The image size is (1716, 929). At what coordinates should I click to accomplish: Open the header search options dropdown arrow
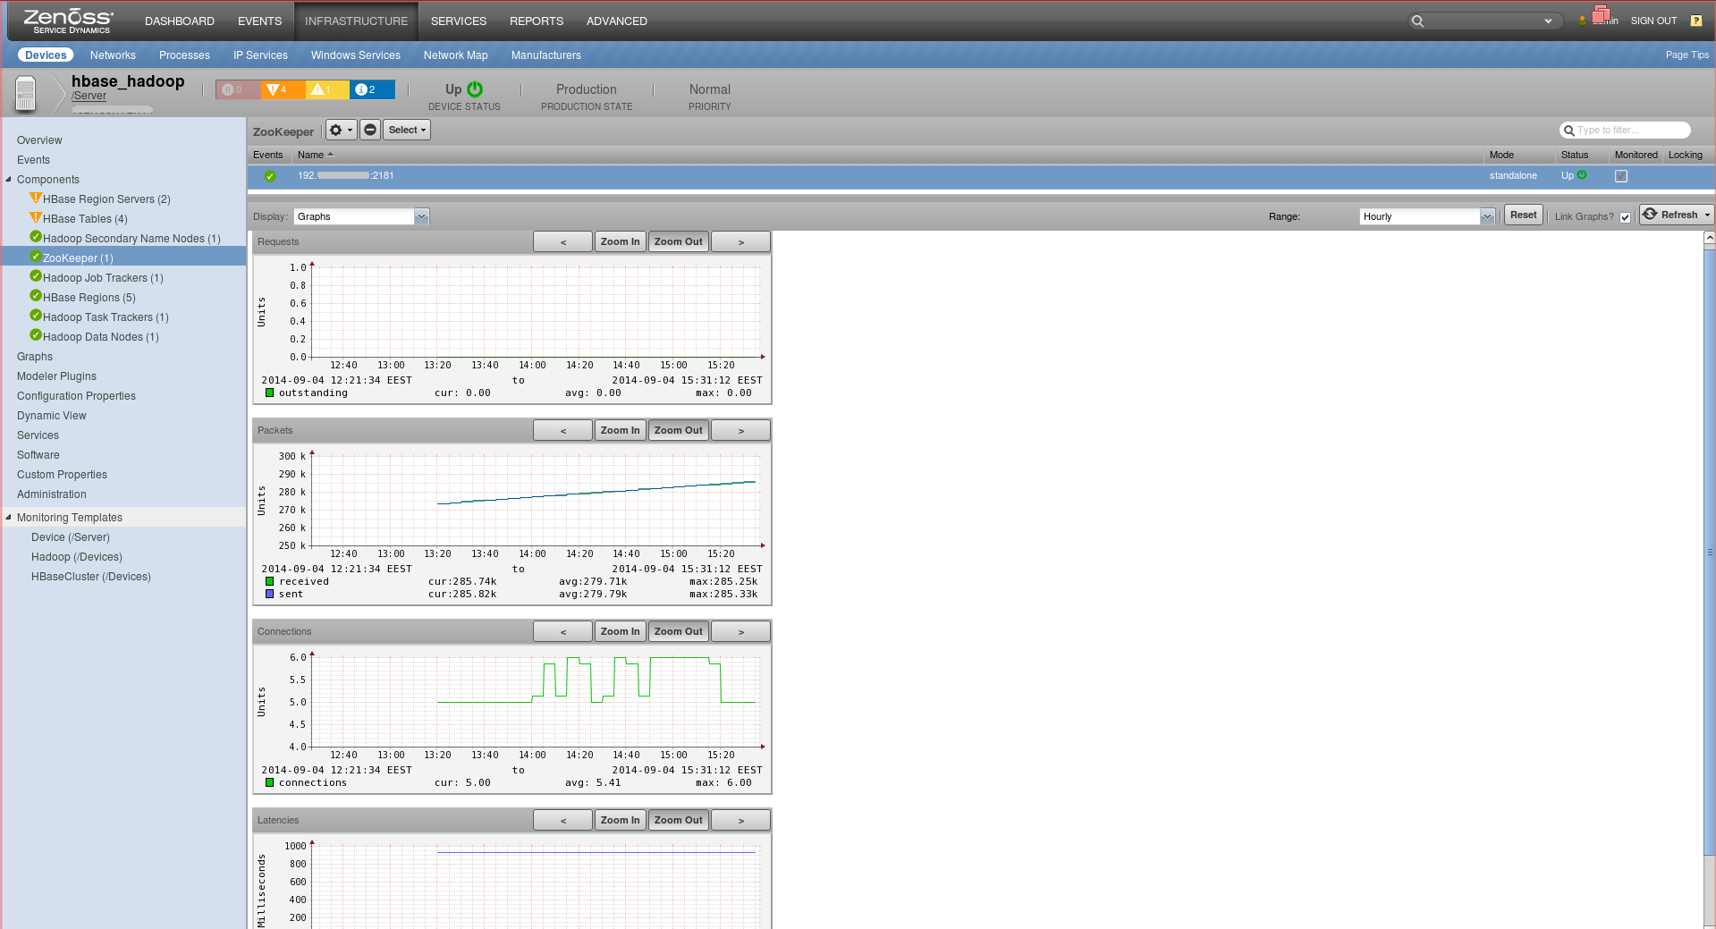[1548, 21]
